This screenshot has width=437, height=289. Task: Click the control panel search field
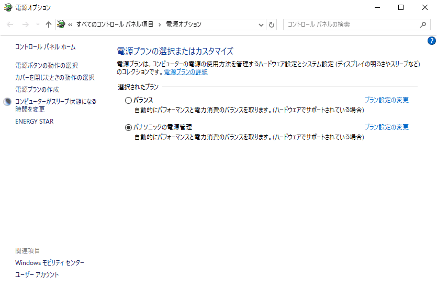pos(351,25)
